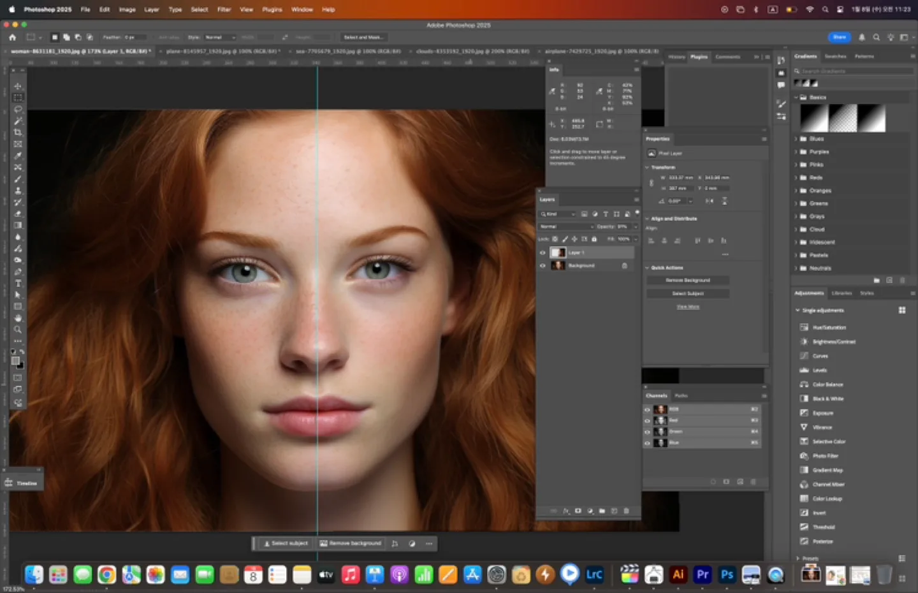
Task: Select the Brush tool
Action: click(x=18, y=179)
